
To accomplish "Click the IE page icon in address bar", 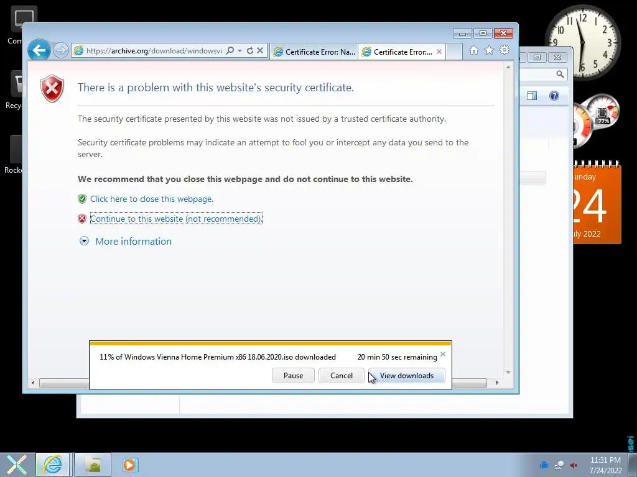I will click(x=78, y=51).
